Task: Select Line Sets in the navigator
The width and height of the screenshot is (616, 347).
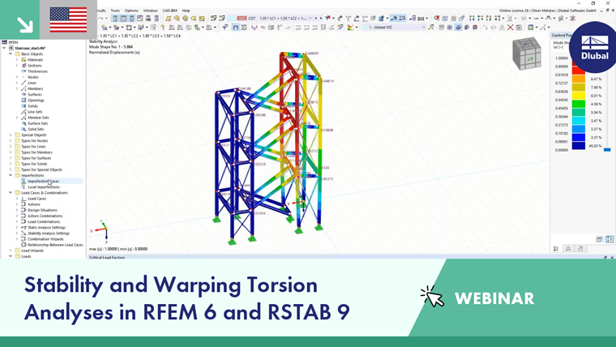Action: 35,112
